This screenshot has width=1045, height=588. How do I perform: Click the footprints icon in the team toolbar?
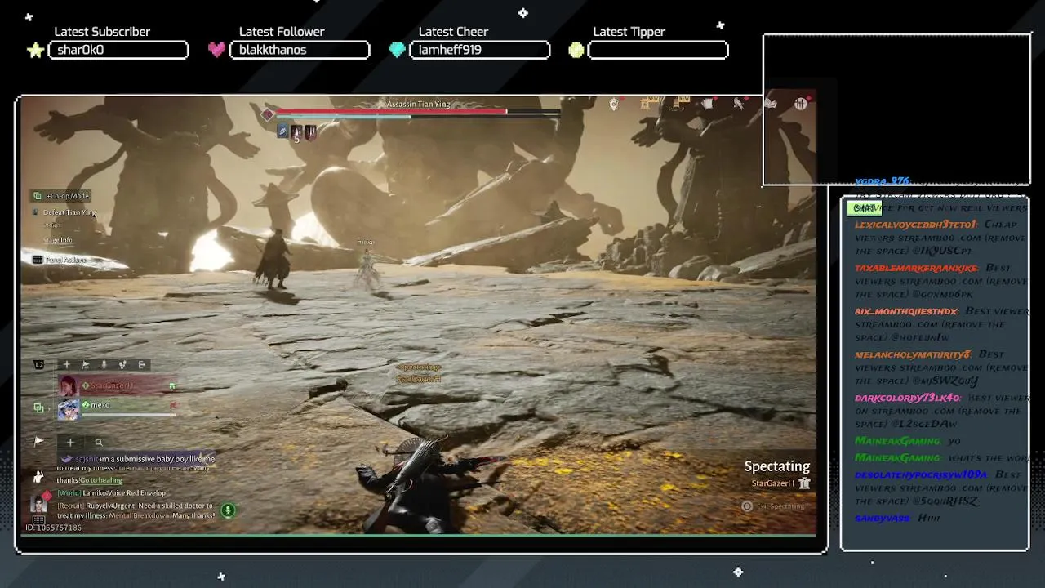(122, 364)
